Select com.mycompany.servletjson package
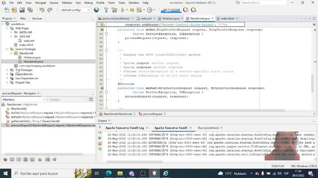Image resolution: width=318 pixels, height=178 pixels. 37,66
